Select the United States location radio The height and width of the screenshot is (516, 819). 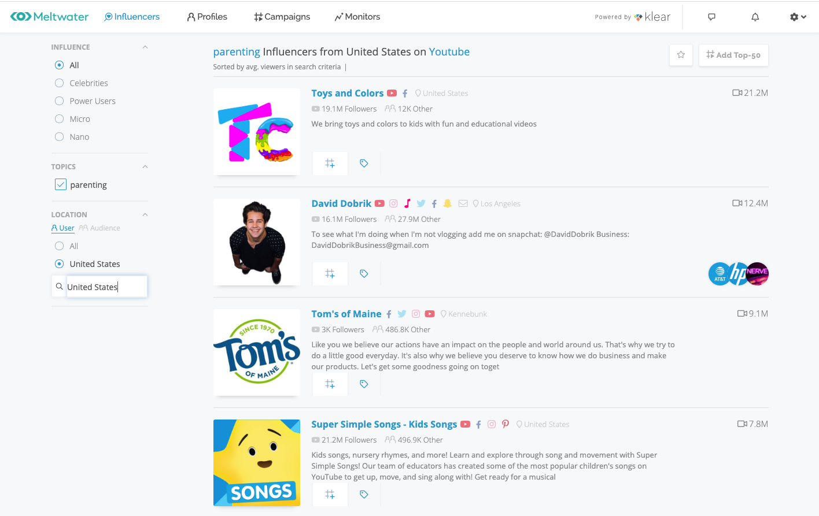tap(59, 264)
